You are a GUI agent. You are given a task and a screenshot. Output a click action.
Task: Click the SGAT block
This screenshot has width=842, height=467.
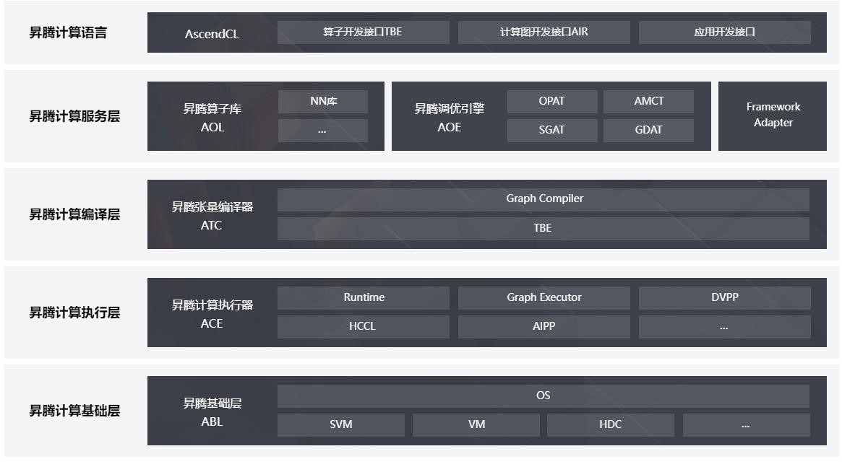tap(552, 131)
